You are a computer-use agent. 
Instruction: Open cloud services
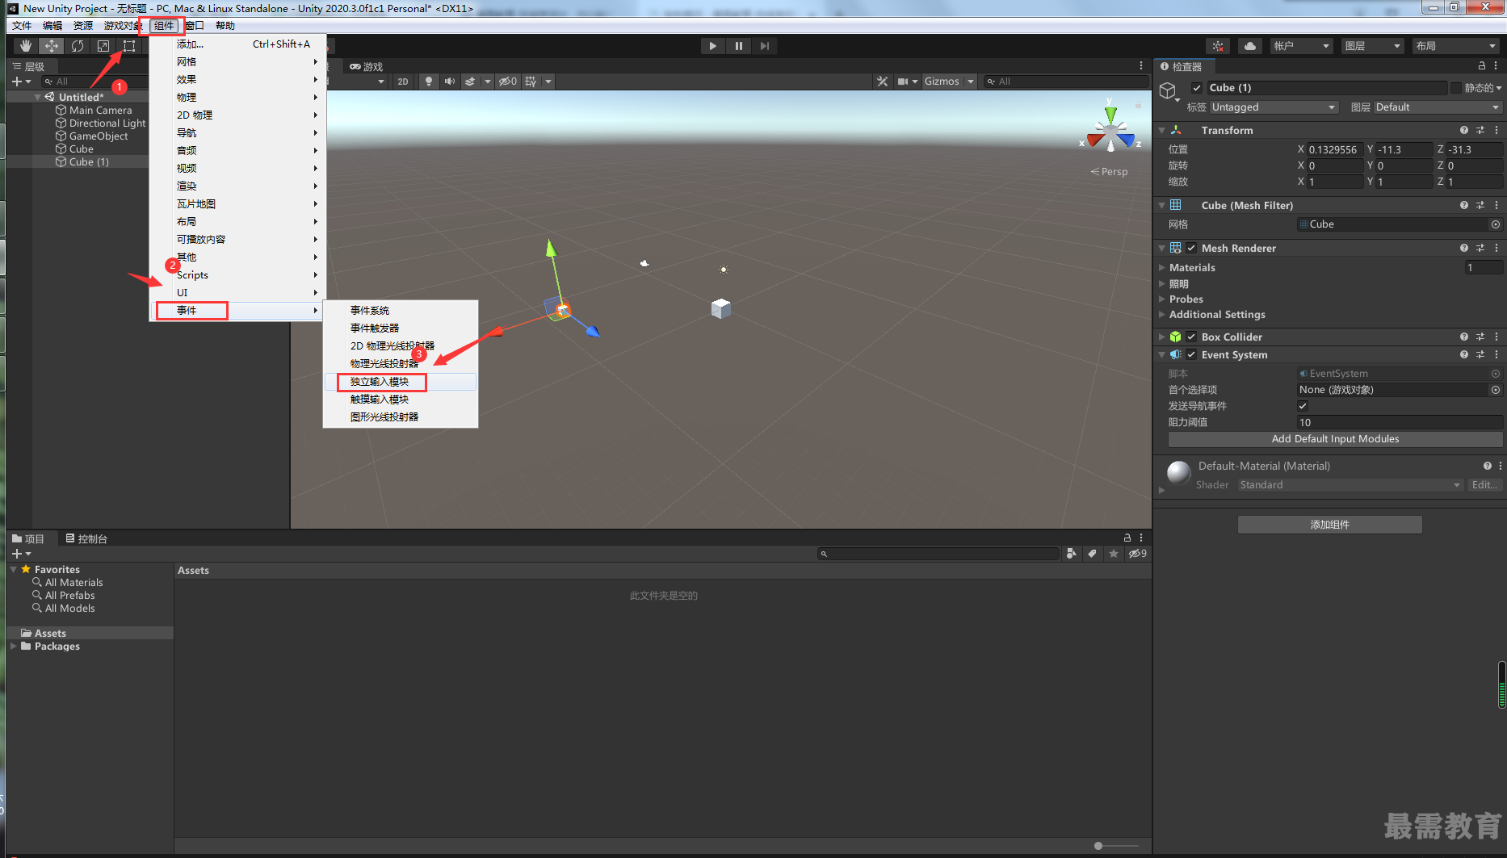point(1250,46)
